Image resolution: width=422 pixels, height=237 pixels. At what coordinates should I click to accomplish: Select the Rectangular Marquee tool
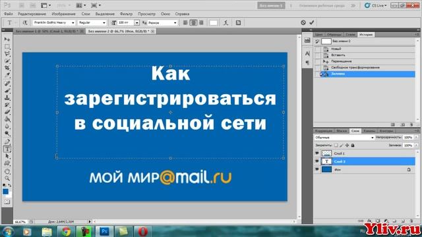click(x=7, y=47)
